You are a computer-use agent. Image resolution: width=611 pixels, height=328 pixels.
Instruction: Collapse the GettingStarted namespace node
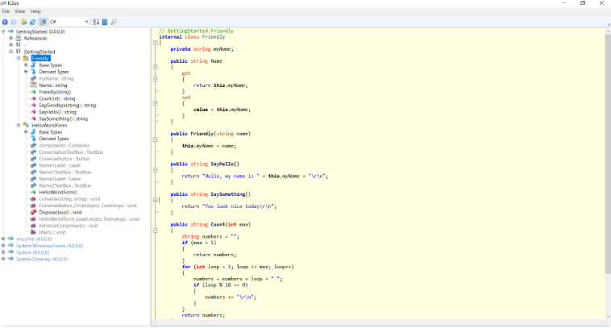pos(11,52)
